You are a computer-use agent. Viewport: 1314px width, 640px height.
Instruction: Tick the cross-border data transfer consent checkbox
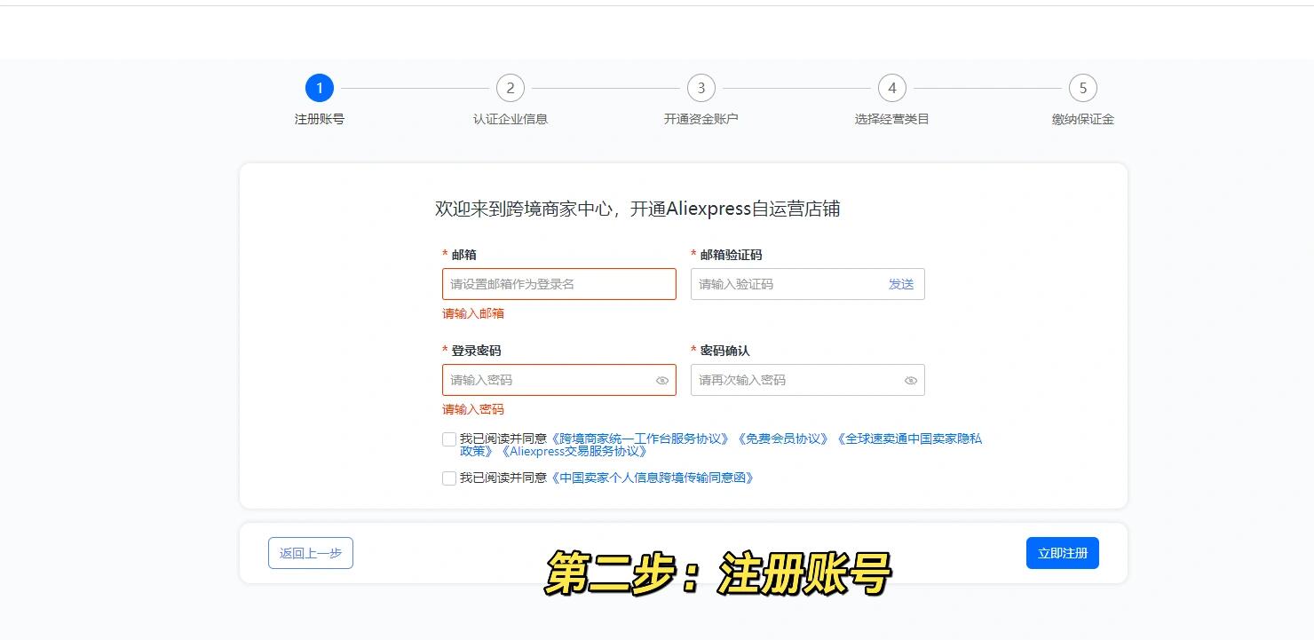(x=449, y=478)
